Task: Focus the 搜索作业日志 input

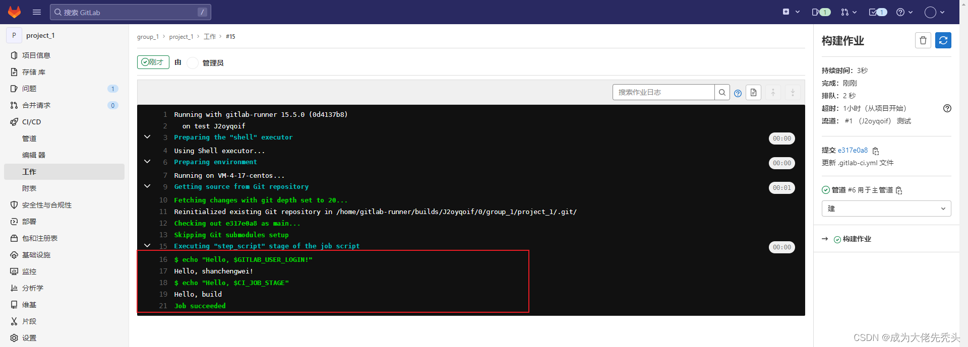Action: pyautogui.click(x=663, y=92)
